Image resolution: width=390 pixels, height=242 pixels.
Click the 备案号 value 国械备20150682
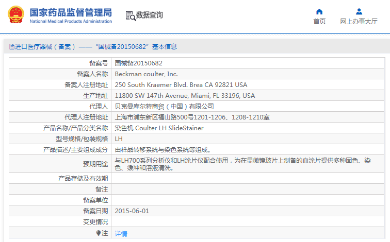(138, 63)
